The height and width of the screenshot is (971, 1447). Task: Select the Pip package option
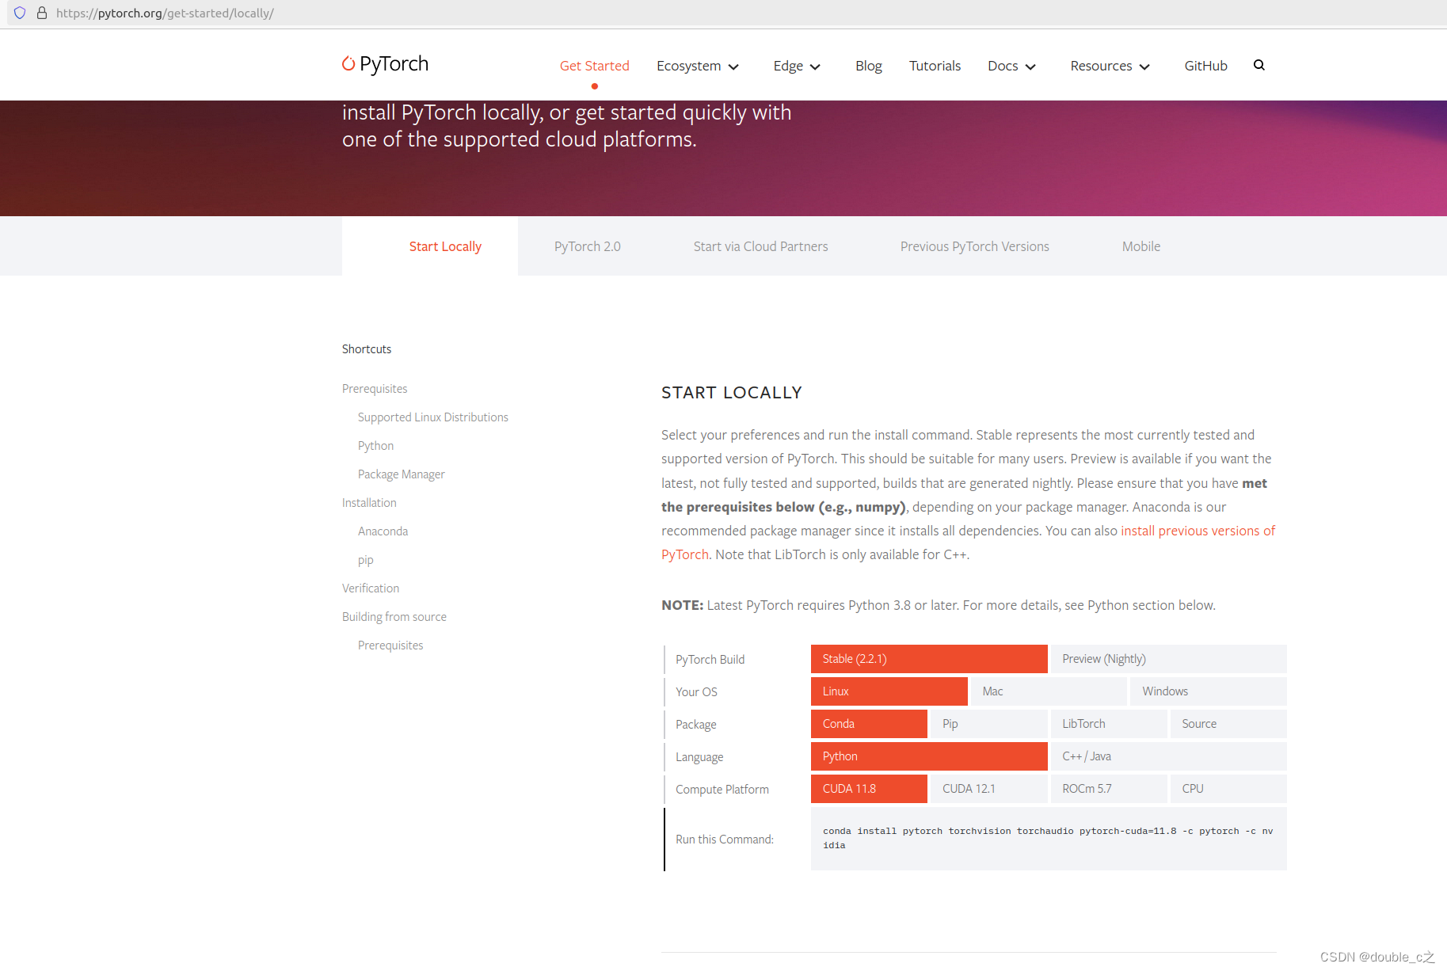[x=989, y=724]
